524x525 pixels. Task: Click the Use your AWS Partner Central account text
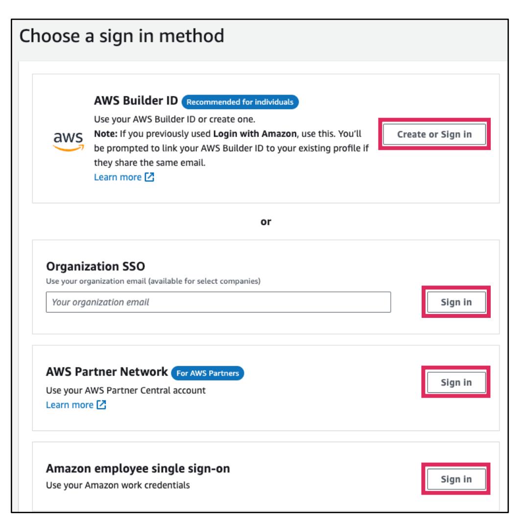pyautogui.click(x=122, y=390)
